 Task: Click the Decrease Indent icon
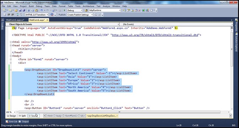(9, 15)
